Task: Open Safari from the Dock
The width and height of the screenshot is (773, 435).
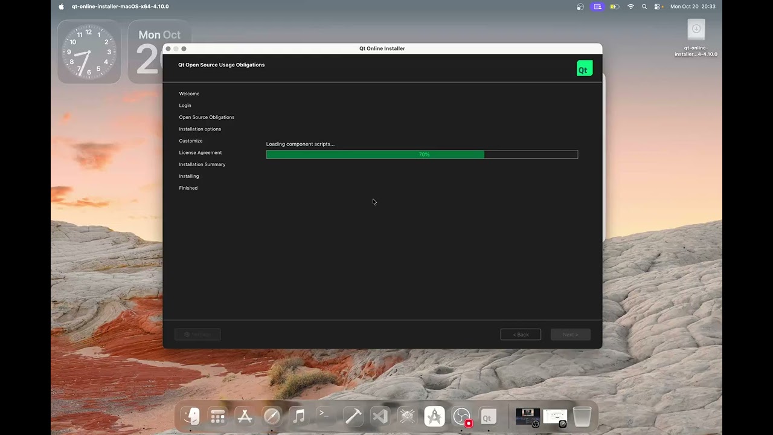Action: coord(272,416)
